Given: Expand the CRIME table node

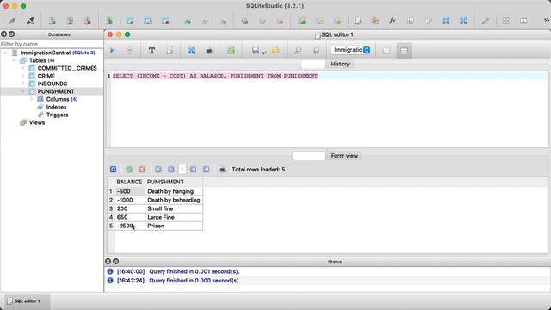Looking at the screenshot, I should point(23,76).
